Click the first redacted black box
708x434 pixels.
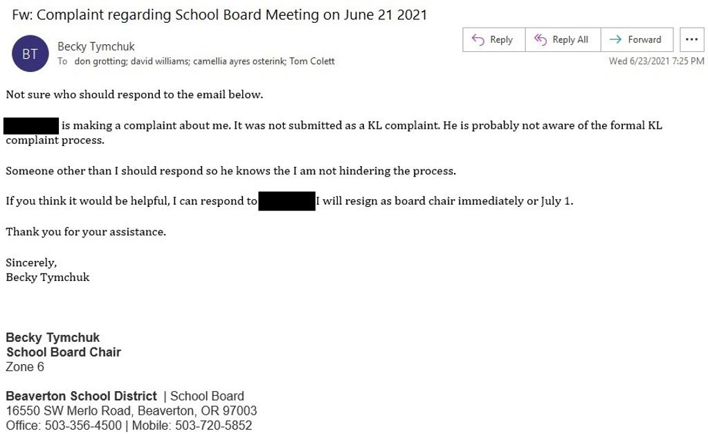click(x=31, y=126)
